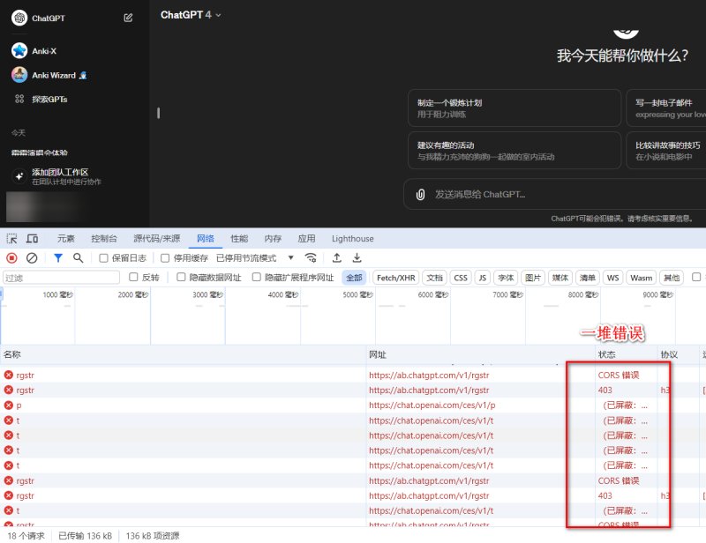The width and height of the screenshot is (706, 543).
Task: Choose the storytelling techniques suggestion card
Action: pyautogui.click(x=666, y=150)
